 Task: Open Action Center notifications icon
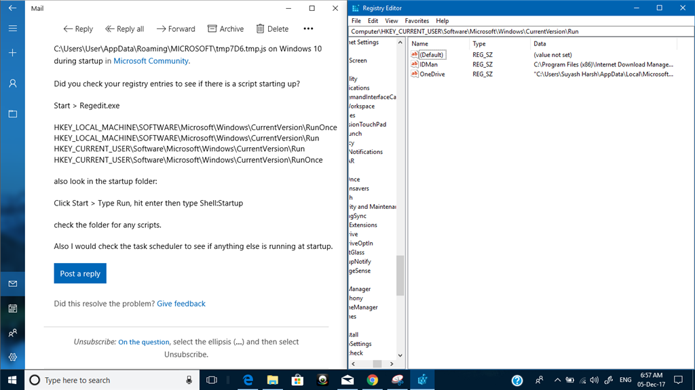[678, 380]
